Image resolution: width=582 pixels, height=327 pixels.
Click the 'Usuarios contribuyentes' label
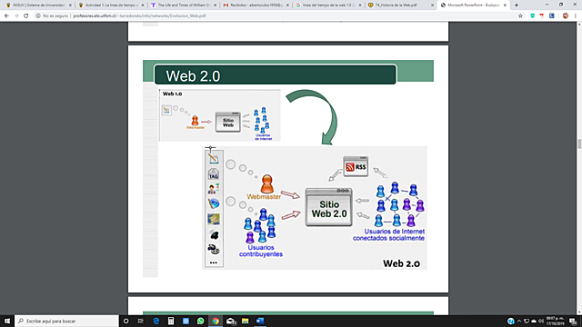(x=261, y=251)
